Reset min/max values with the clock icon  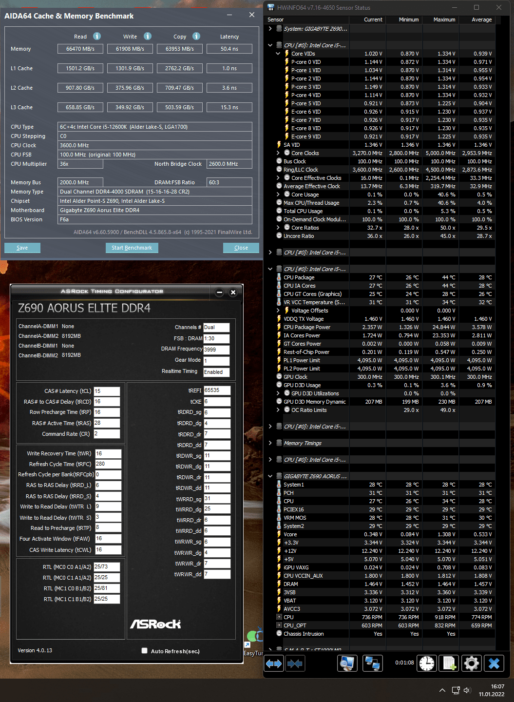click(427, 663)
